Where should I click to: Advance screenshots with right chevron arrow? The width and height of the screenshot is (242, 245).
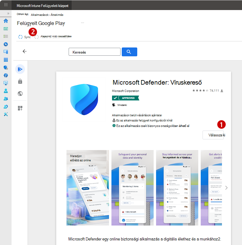(x=226, y=188)
